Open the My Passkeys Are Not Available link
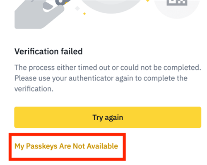 (x=66, y=146)
